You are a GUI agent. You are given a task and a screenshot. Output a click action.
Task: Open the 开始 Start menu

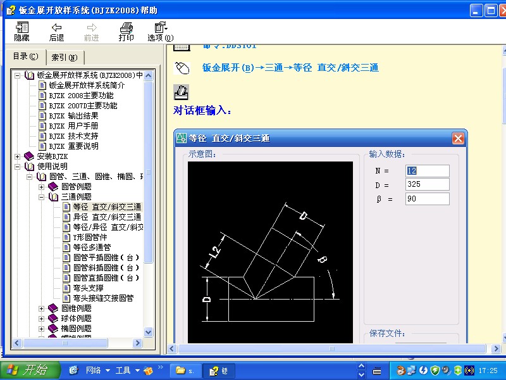[30, 370]
